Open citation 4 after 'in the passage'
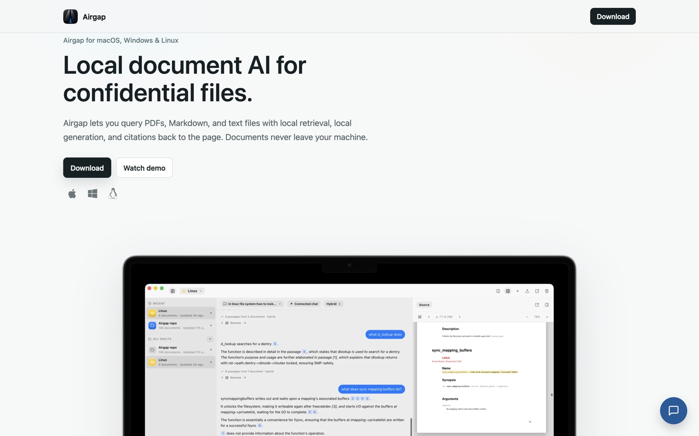Image resolution: width=699 pixels, height=436 pixels. 304,352
